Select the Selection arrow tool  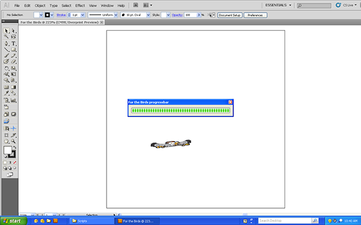point(6,31)
